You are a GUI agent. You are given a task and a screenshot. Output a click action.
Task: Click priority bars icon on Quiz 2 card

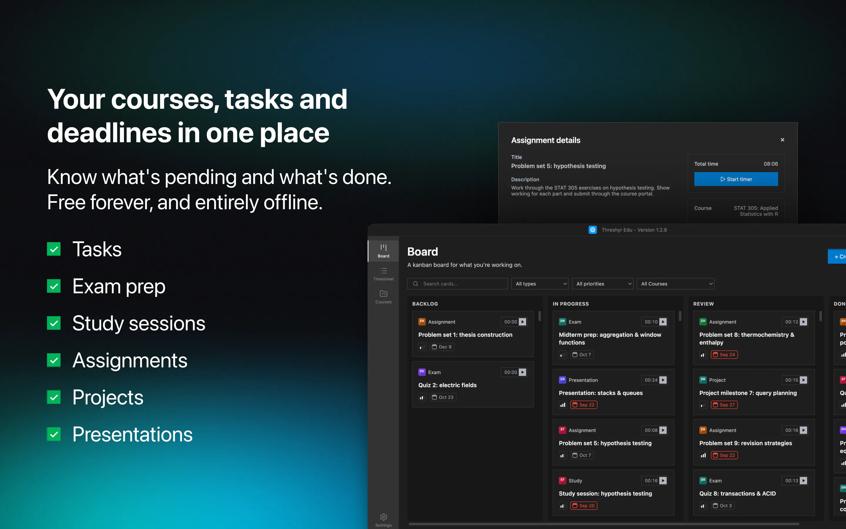click(422, 397)
